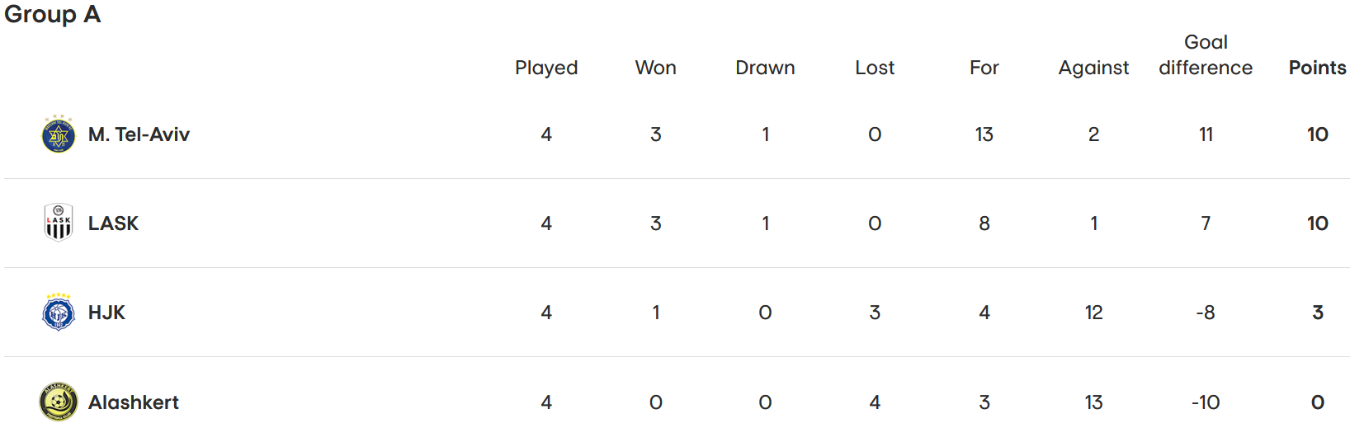Click the Against column header
The height and width of the screenshot is (428, 1350).
(x=1093, y=68)
